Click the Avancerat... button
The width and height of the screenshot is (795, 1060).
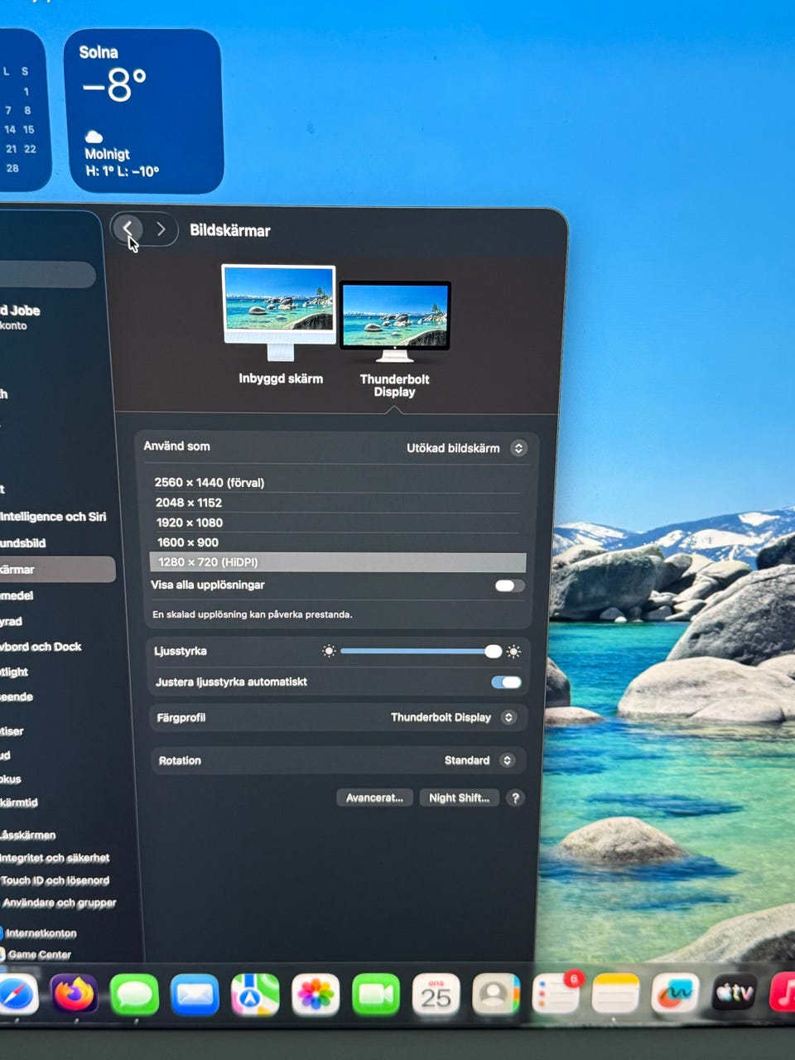coord(374,797)
